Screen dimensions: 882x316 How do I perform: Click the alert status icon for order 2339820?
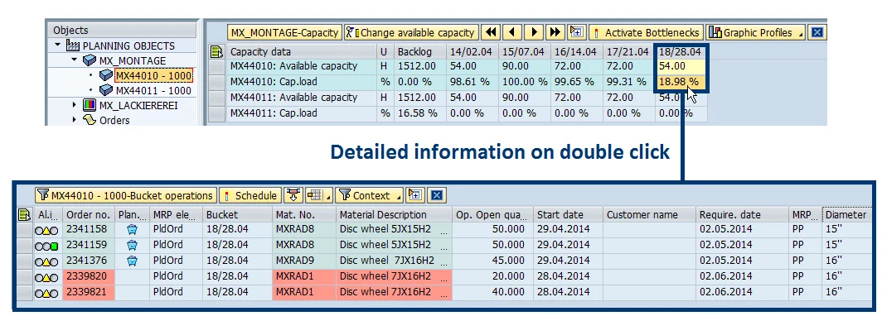pyautogui.click(x=46, y=277)
